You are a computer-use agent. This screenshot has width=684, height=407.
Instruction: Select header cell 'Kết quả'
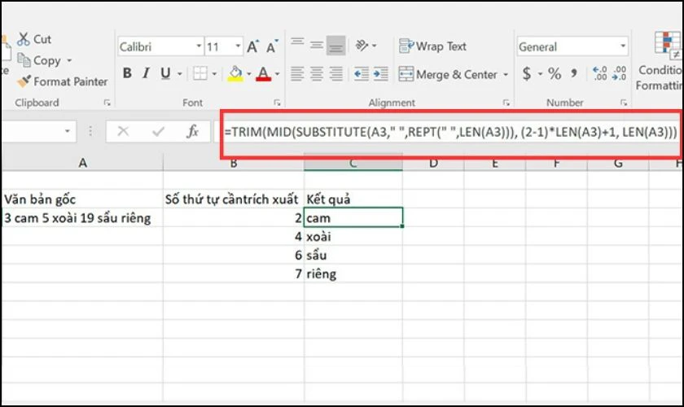click(353, 199)
